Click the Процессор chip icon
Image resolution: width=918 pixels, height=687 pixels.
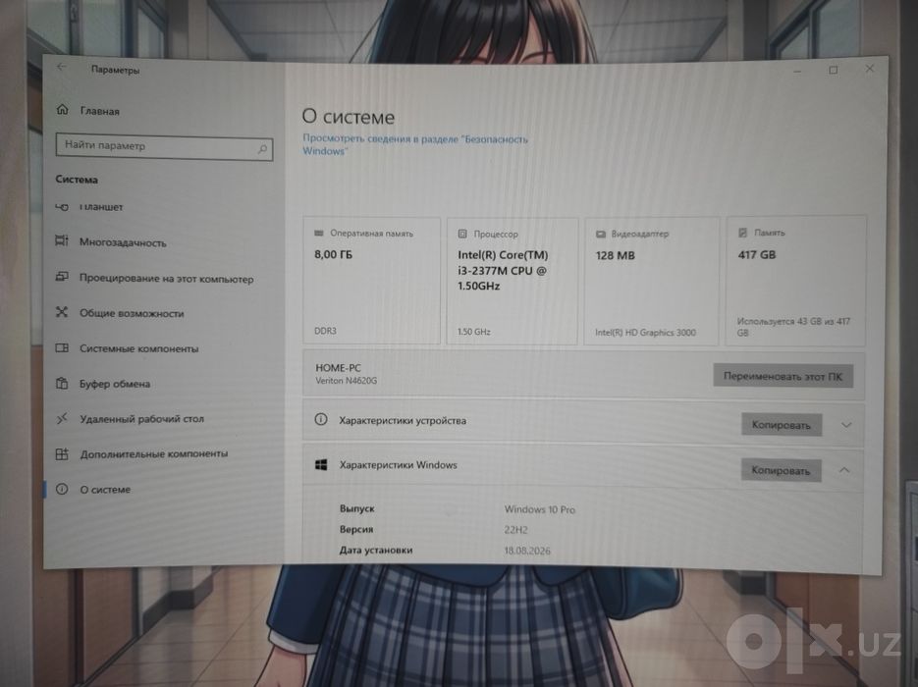tap(462, 234)
